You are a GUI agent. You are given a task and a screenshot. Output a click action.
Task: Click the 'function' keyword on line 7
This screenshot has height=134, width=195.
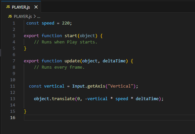pyautogui.click(x=52, y=61)
